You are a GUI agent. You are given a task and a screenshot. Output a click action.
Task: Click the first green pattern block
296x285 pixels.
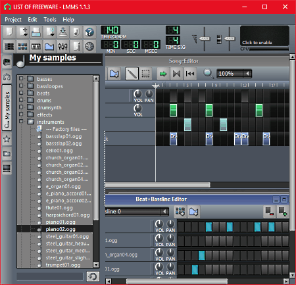tap(173, 110)
